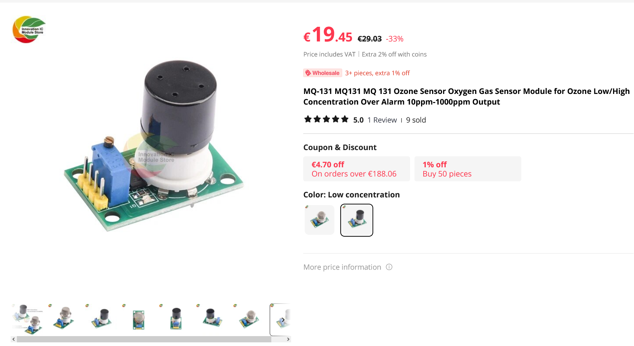This screenshot has width=634, height=346.
Task: Click the €4.70 off coupon
Action: pos(356,169)
